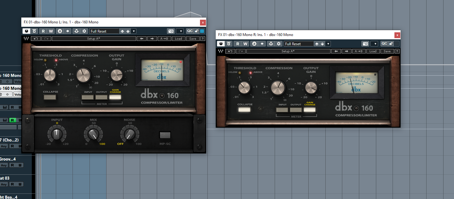
Task: Open the gear settings in Mono L window
Action: pyautogui.click(x=84, y=31)
